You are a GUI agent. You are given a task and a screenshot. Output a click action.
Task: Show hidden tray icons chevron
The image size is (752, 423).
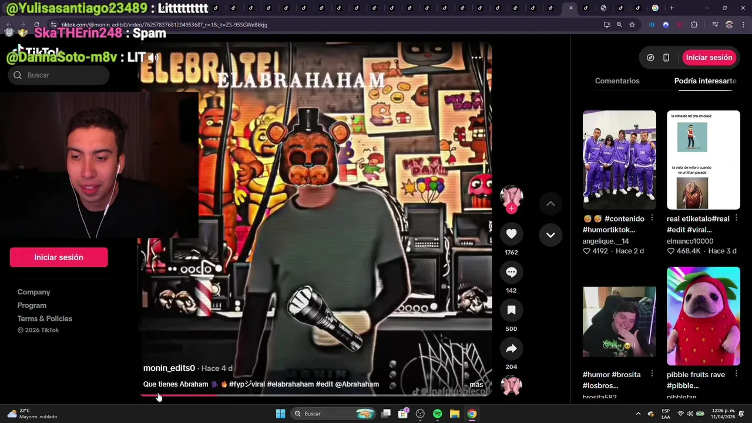pyautogui.click(x=638, y=414)
